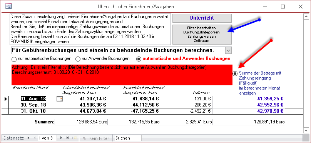Screen dimensions: 311x143
Task: Click Filter bearbeiten Buchungskategorien button
Action: (x=202, y=35)
